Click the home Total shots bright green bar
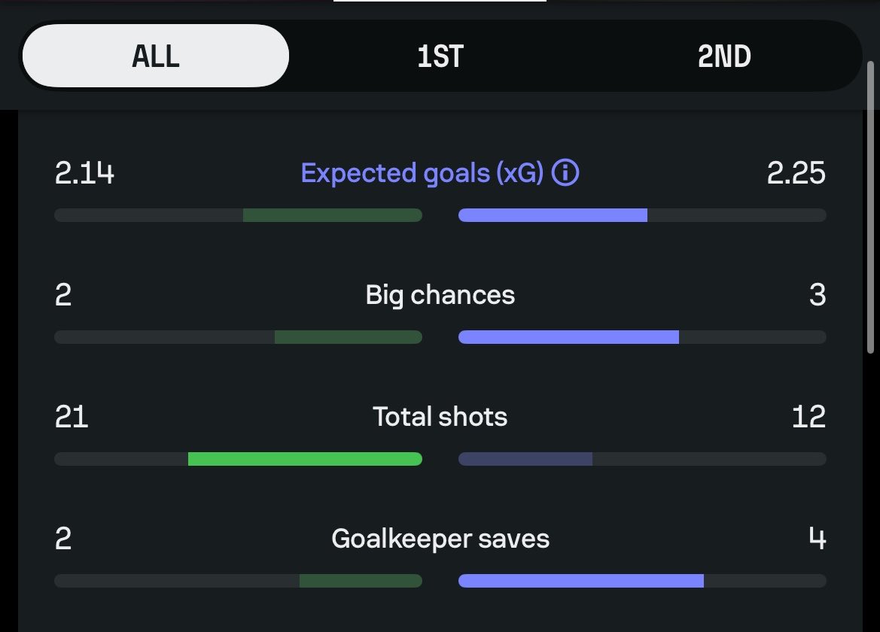Viewport: 880px width, 632px height. tap(305, 459)
